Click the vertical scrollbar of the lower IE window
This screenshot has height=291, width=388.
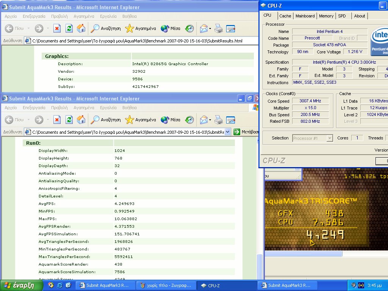click(x=259, y=268)
